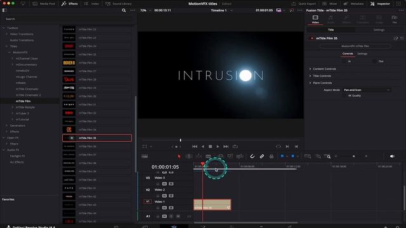Open the Metadata panel
Image resolution: width=406 pixels, height=228 pixels.
pos(353,4)
